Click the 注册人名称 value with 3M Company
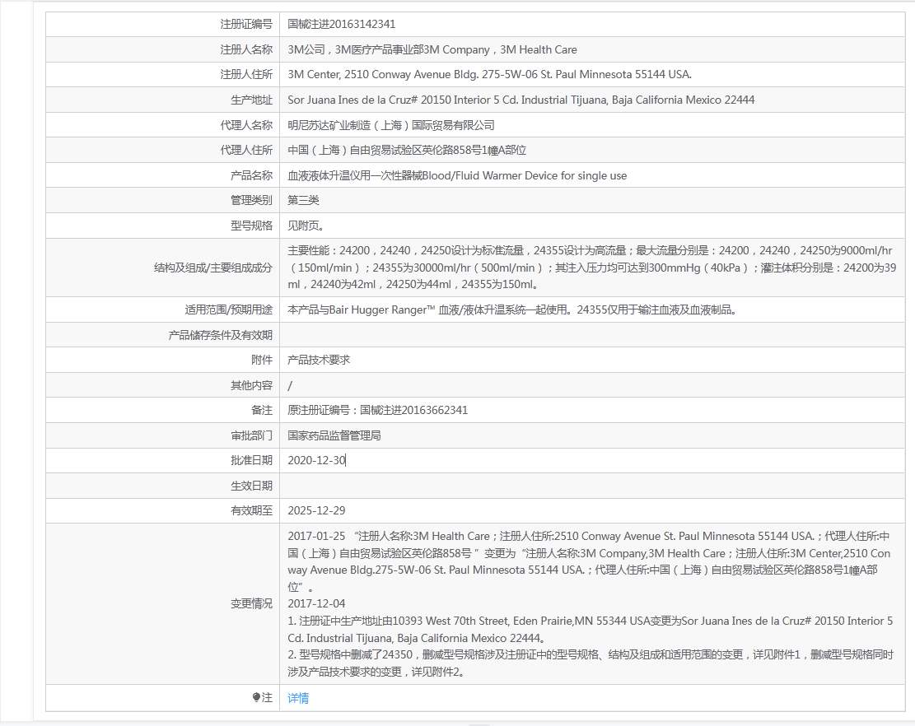Viewport: 915px width, 726px height. point(432,50)
